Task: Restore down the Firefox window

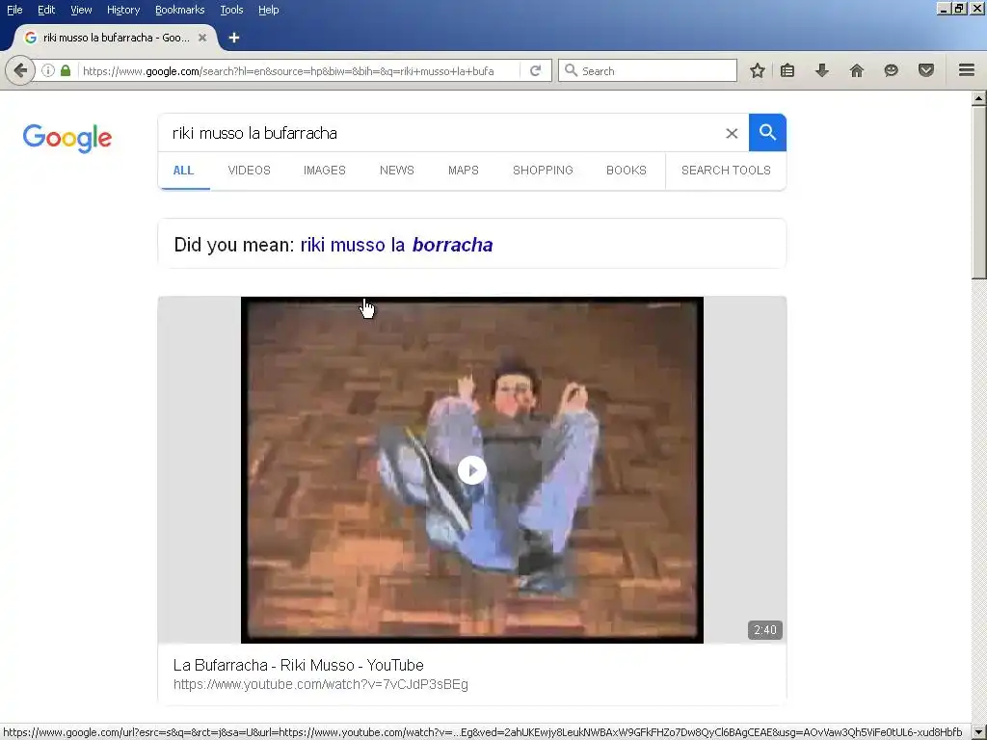Action: coord(959,9)
